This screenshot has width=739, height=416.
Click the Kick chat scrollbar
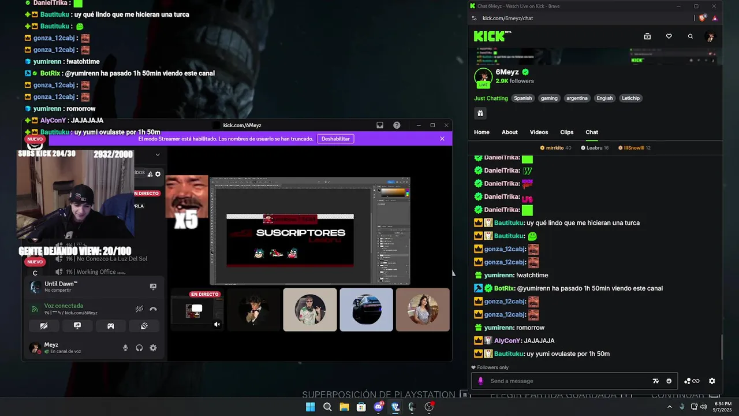pyautogui.click(x=721, y=347)
